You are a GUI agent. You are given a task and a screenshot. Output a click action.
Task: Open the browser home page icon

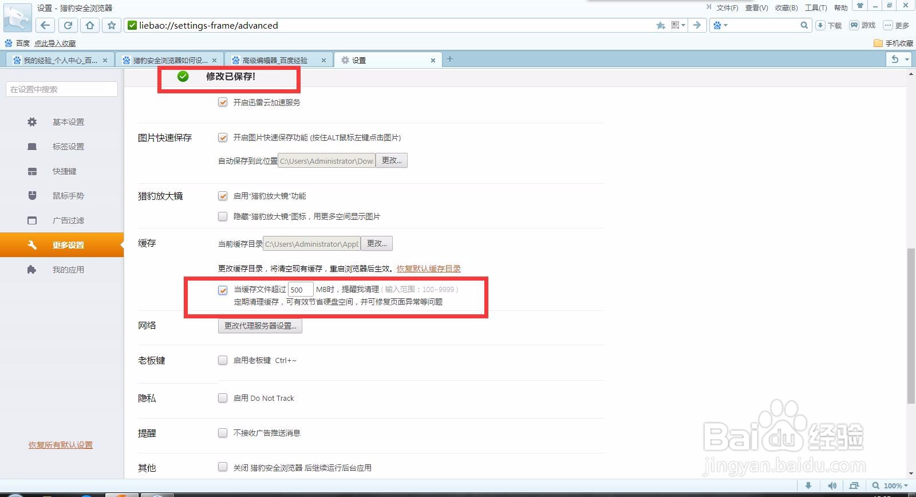click(90, 25)
